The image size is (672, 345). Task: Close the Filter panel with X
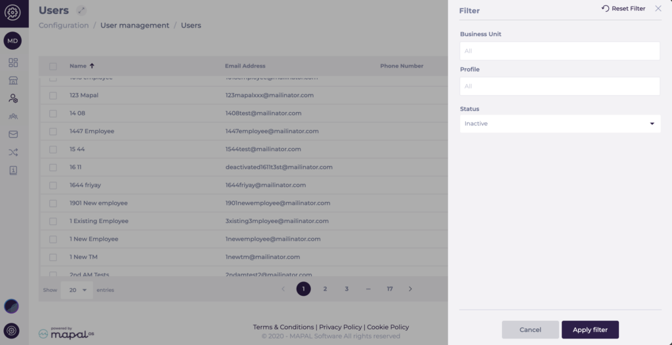coord(658,9)
